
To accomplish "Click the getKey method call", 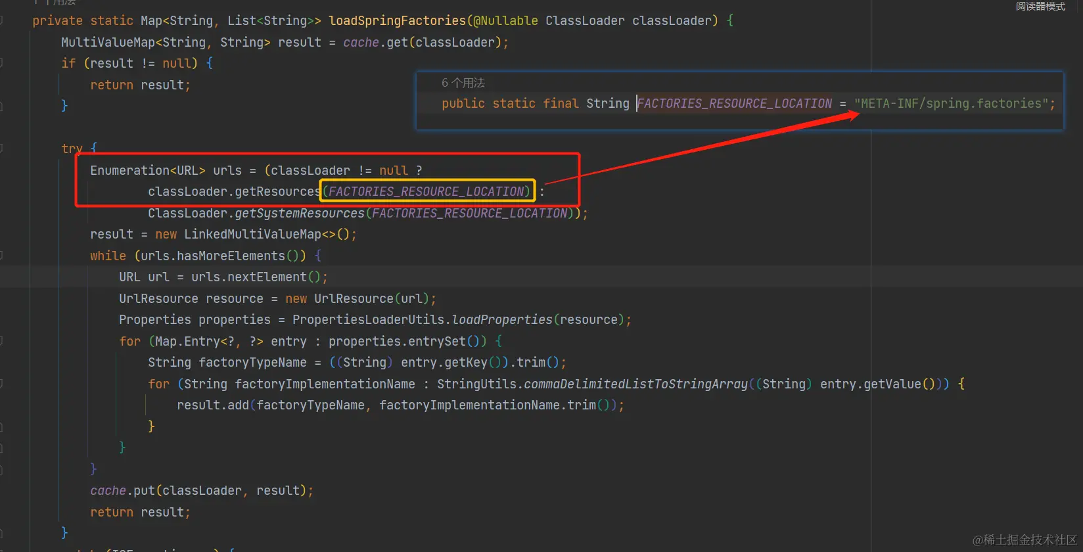I will [466, 363].
